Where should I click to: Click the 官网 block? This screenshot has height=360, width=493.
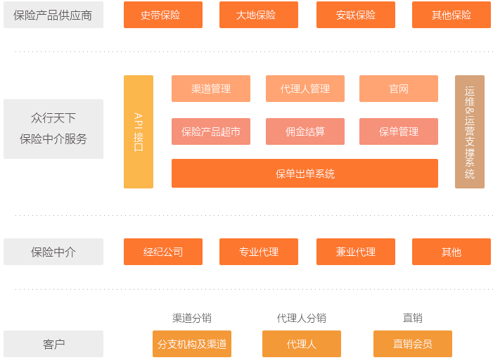pyautogui.click(x=398, y=89)
